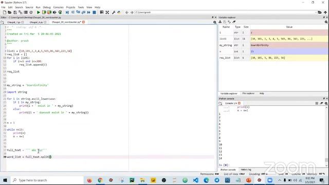Stop debugging with the blue square

[x=94, y=12]
